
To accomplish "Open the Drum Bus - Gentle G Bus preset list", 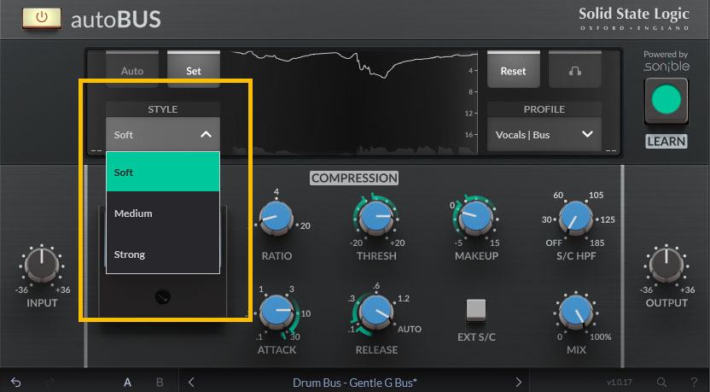I will point(356,383).
